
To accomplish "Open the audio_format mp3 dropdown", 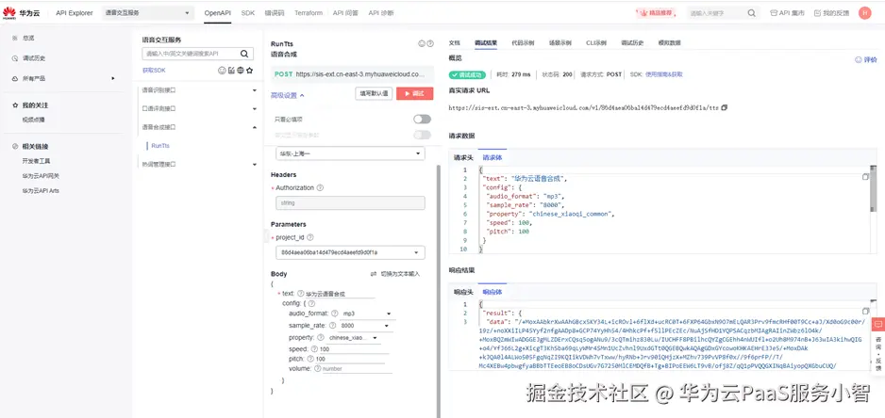I will (367, 313).
